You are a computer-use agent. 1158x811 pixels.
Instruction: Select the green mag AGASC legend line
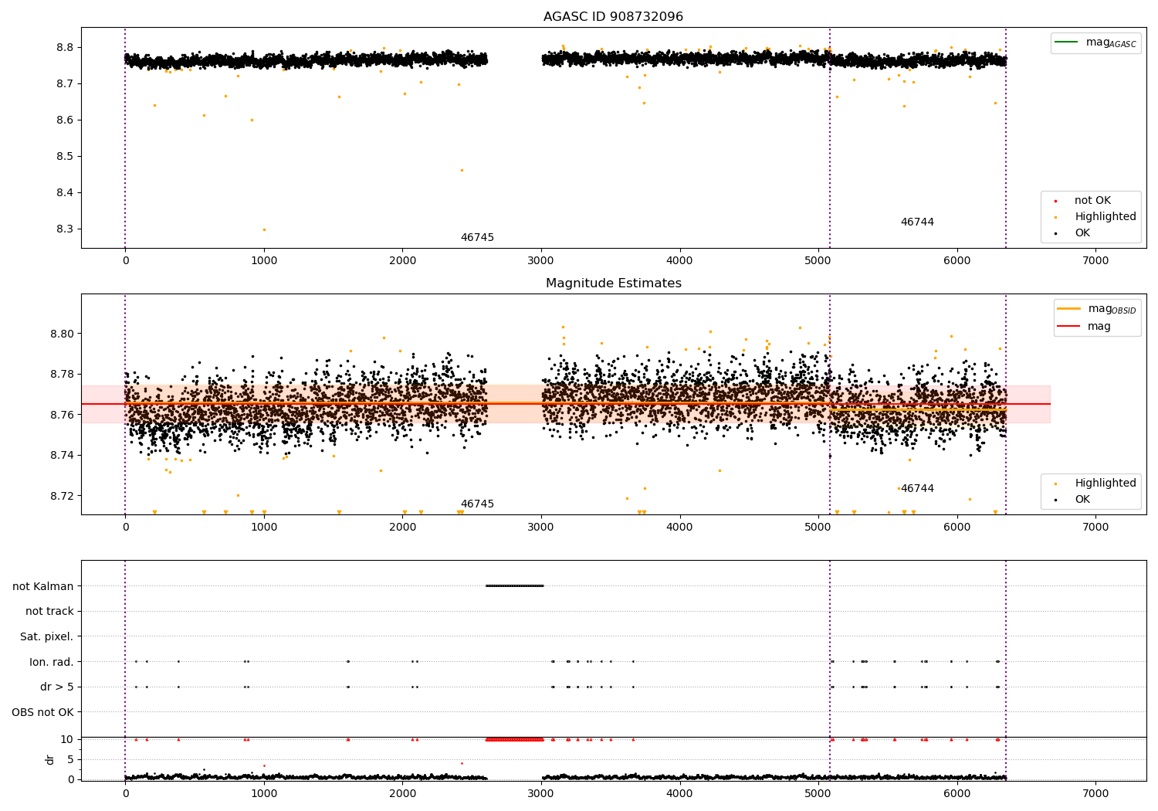point(1066,42)
